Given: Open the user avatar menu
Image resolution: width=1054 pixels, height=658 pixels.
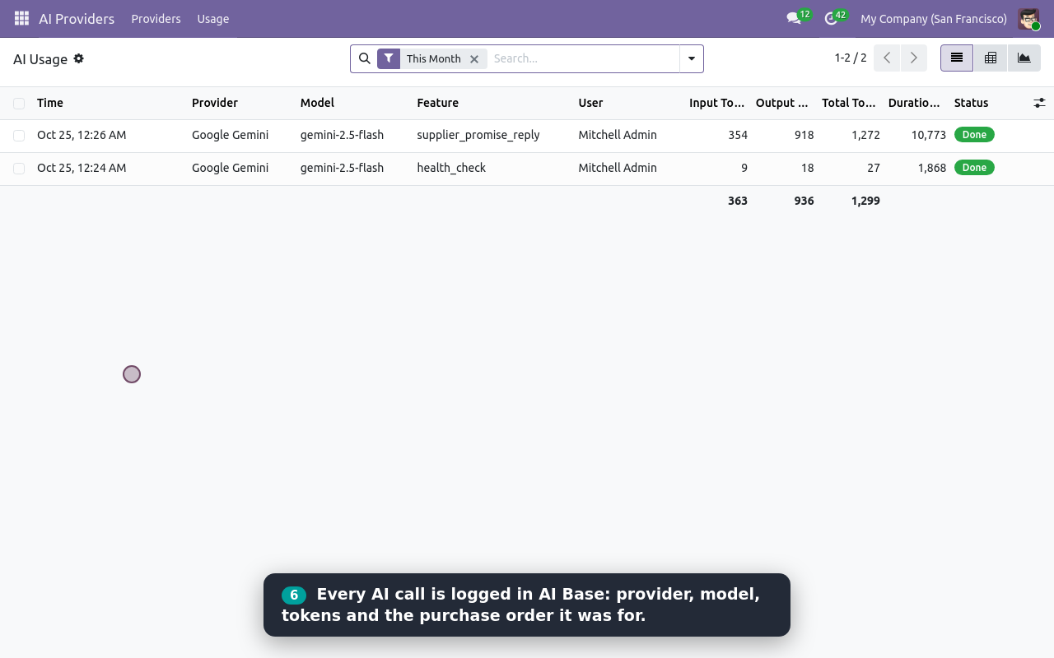Looking at the screenshot, I should 1028,18.
